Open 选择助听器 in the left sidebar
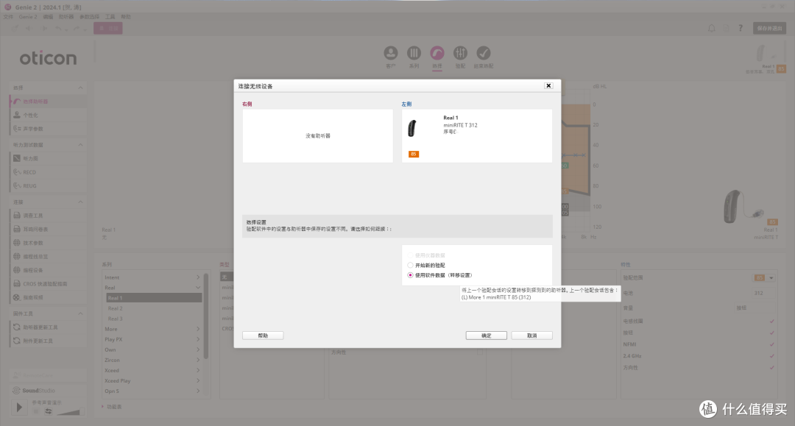Viewport: 795px width, 426px height. [48, 102]
